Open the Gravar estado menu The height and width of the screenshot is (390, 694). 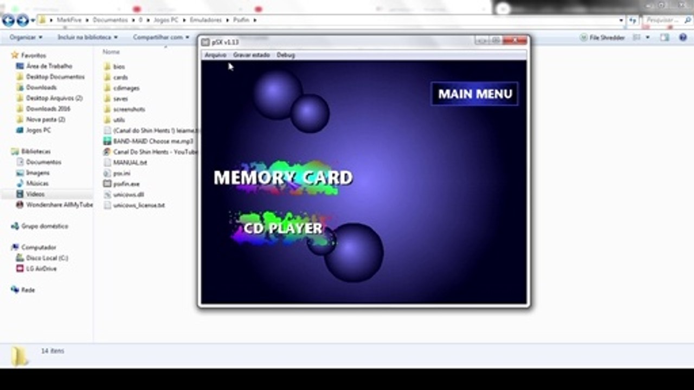[x=251, y=55]
